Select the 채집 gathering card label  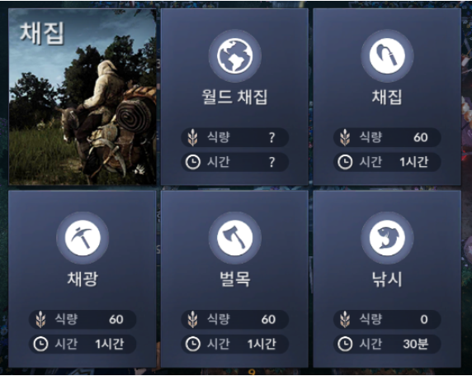pyautogui.click(x=387, y=97)
